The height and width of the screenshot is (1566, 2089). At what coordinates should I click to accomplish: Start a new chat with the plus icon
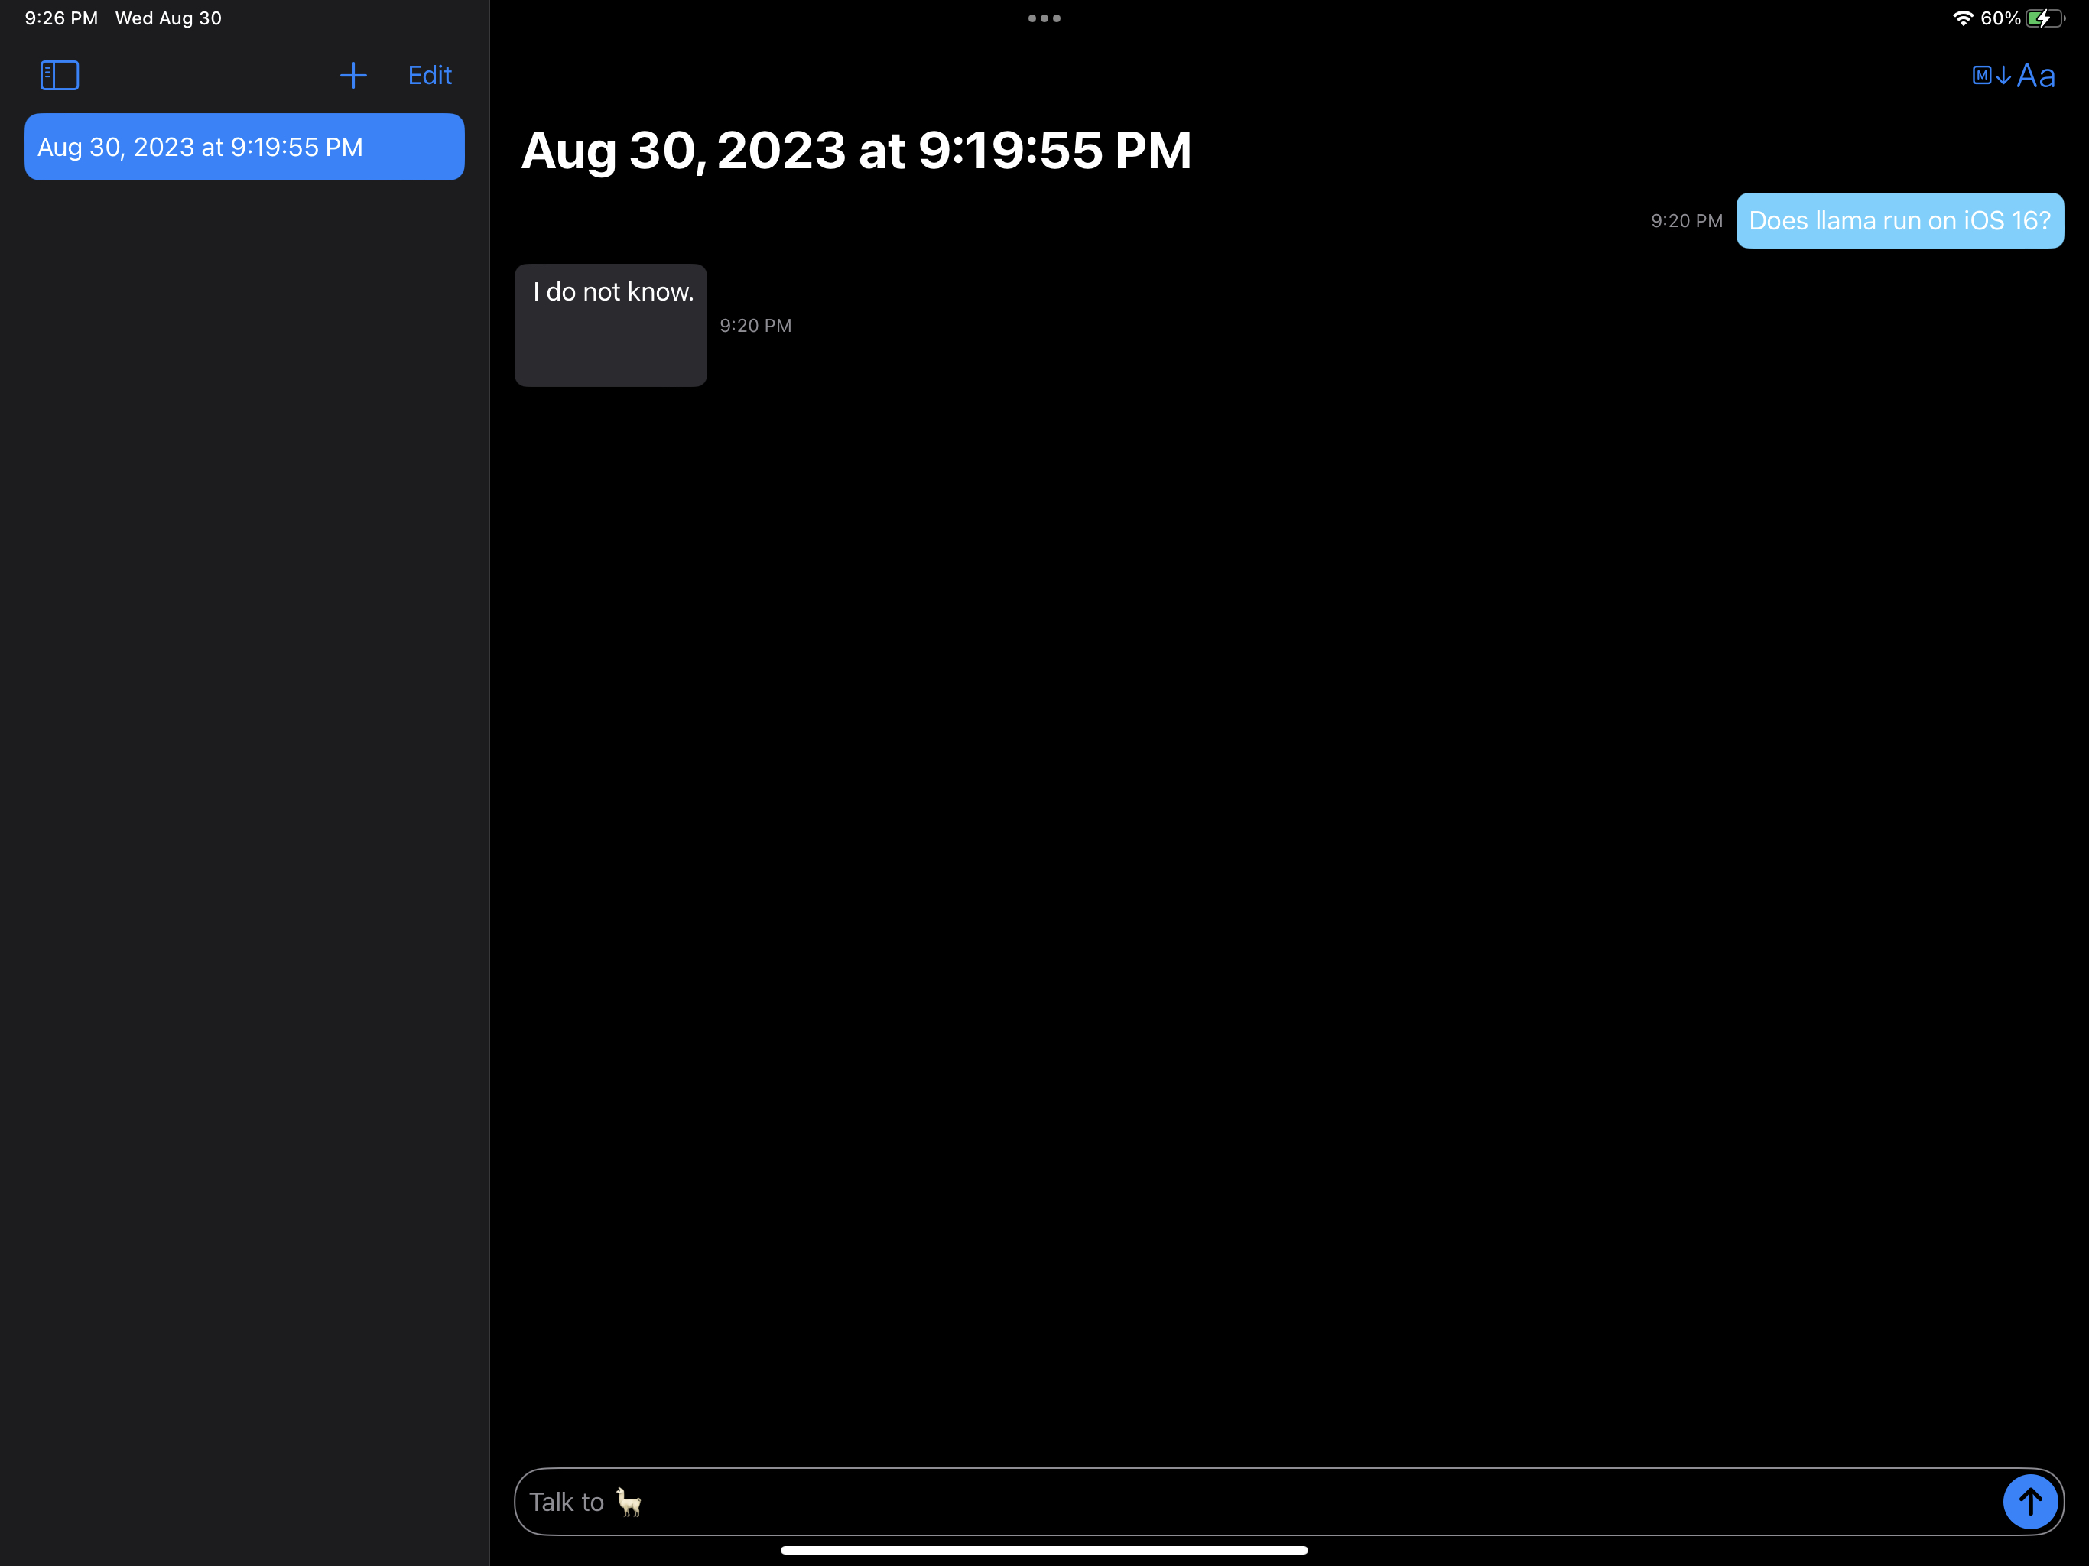354,76
